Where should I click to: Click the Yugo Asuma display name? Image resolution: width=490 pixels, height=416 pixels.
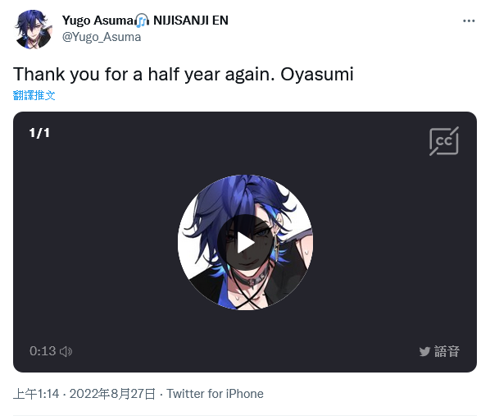point(98,21)
